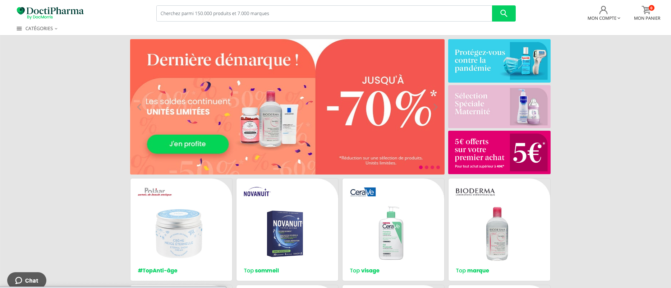Open the Mon Panier cart icon

point(647,10)
